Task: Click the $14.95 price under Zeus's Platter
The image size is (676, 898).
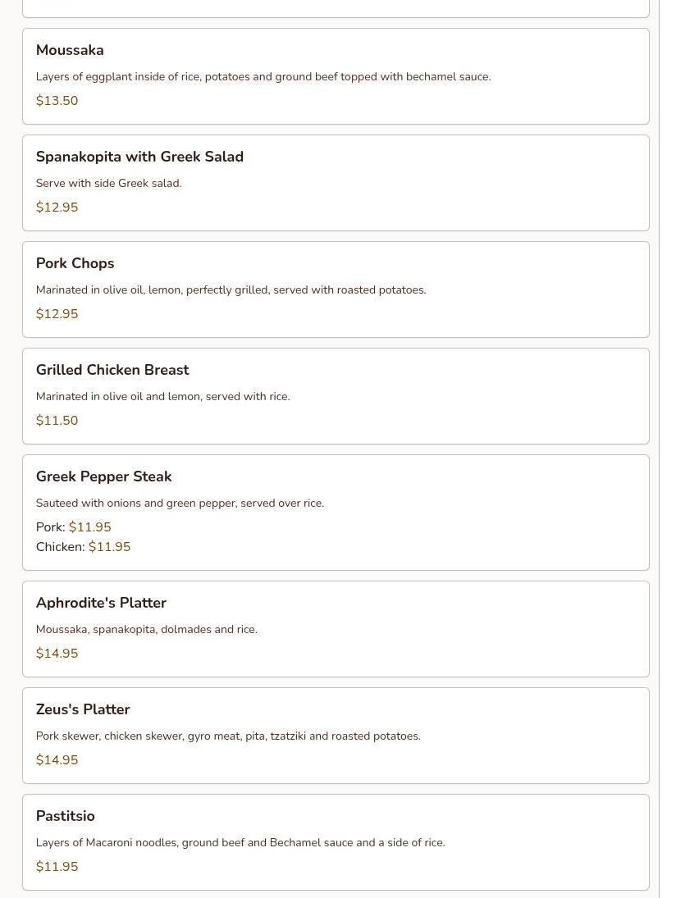Action: (x=57, y=760)
